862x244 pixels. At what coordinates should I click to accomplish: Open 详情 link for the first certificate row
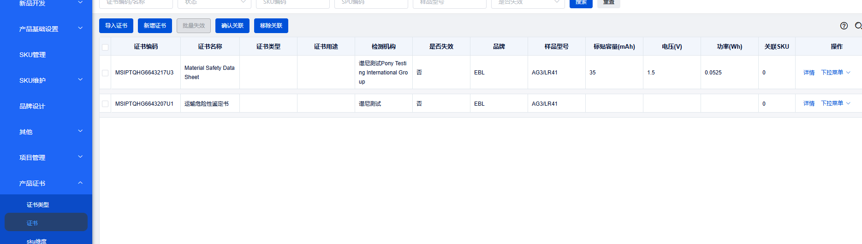(808, 73)
